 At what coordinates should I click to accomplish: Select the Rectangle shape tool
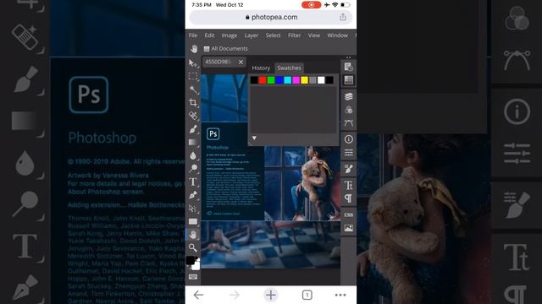click(x=193, y=221)
